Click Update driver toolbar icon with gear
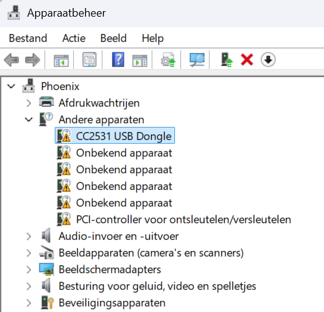This screenshot has width=324, height=312. 168,60
